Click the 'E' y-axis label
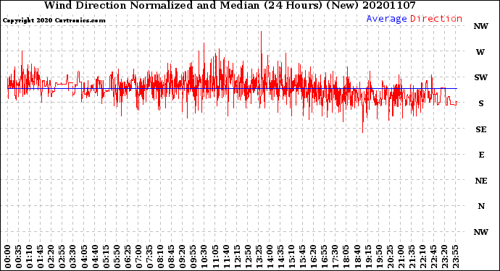The height and width of the screenshot is (271, 500). pos(481,155)
